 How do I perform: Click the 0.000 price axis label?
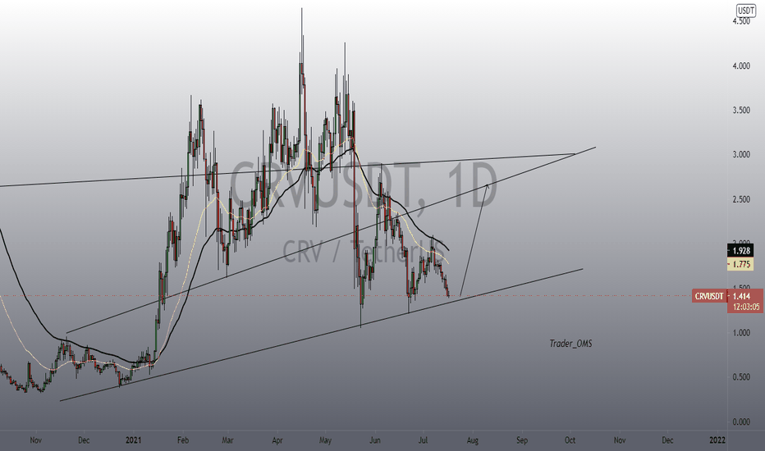pos(741,421)
